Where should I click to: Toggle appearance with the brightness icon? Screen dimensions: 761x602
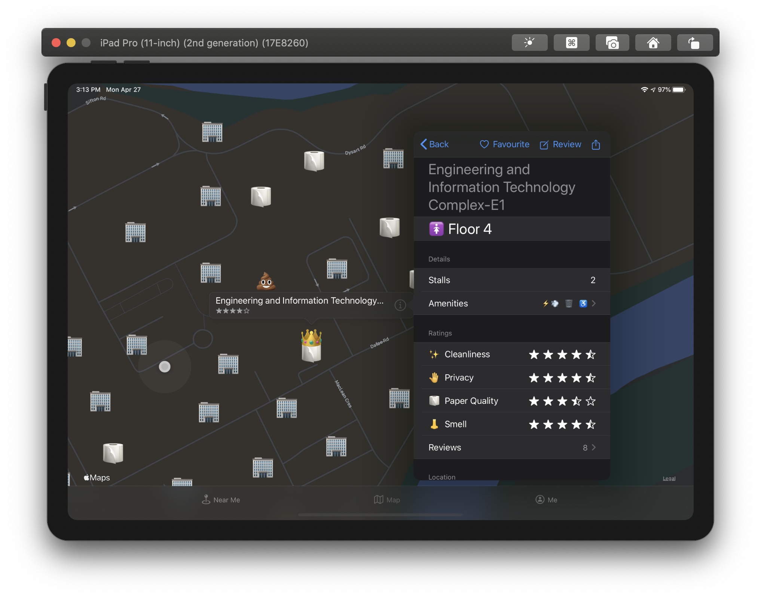coord(529,43)
